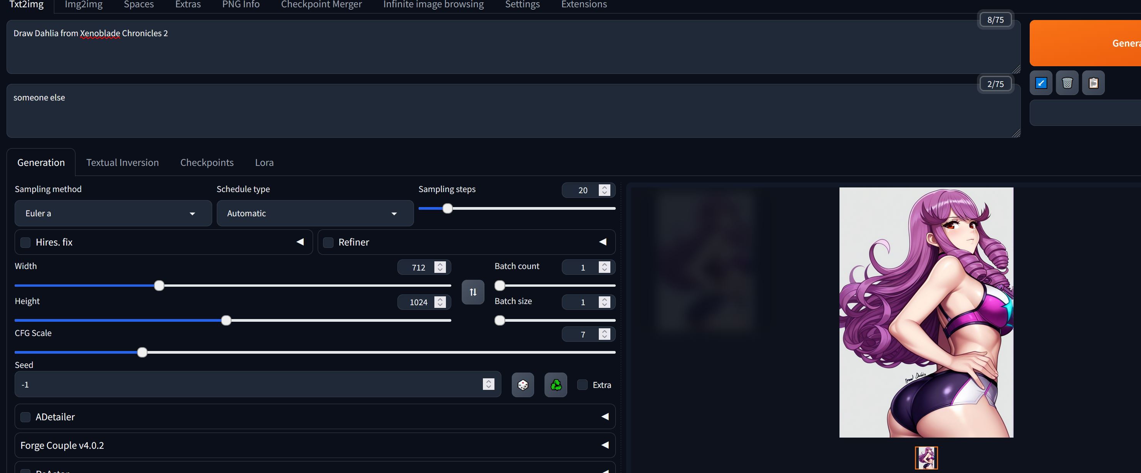Expand the Forge Couple v4.0.2 section

pyautogui.click(x=605, y=445)
